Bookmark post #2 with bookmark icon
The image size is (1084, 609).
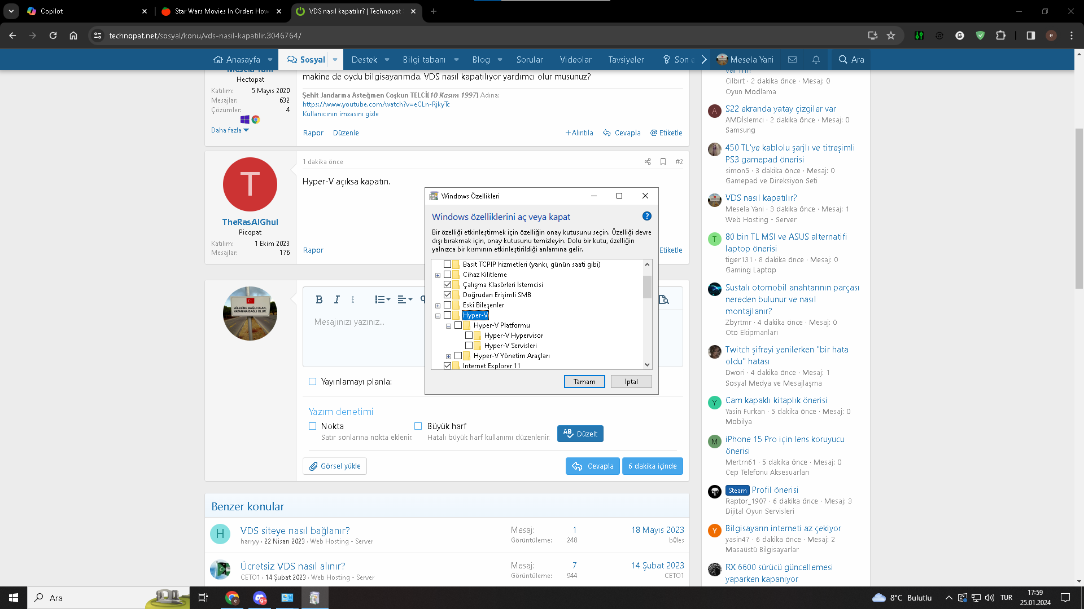pyautogui.click(x=663, y=162)
